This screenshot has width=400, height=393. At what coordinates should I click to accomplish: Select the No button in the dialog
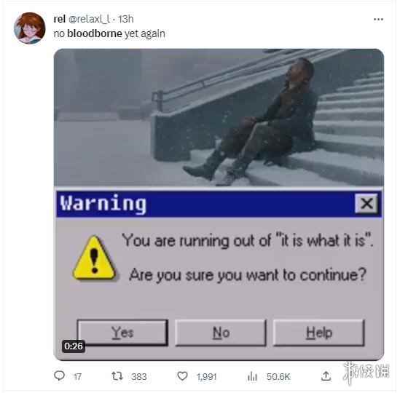tap(221, 333)
